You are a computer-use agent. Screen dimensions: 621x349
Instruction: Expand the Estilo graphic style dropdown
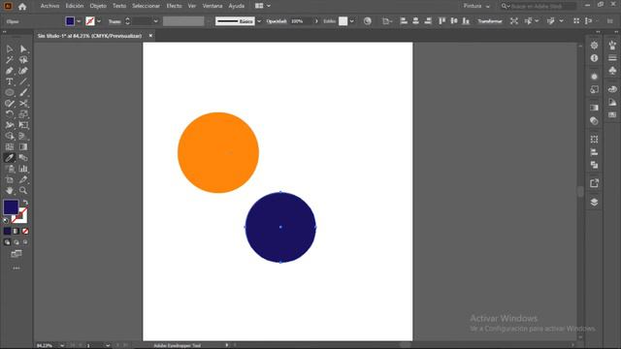point(351,21)
